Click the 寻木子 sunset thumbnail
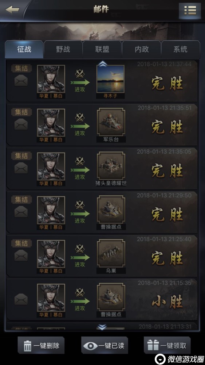Viewport: 205px width, 365px height. pos(111,79)
